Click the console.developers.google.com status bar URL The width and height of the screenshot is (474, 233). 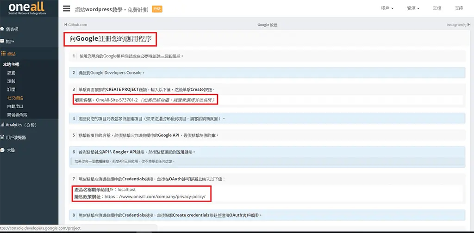point(40,228)
